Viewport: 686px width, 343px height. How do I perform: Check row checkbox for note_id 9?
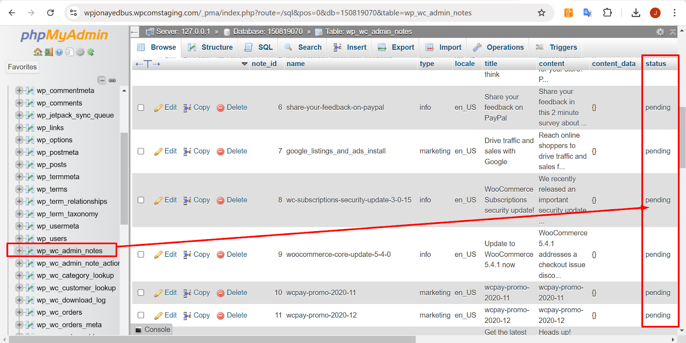tap(141, 255)
